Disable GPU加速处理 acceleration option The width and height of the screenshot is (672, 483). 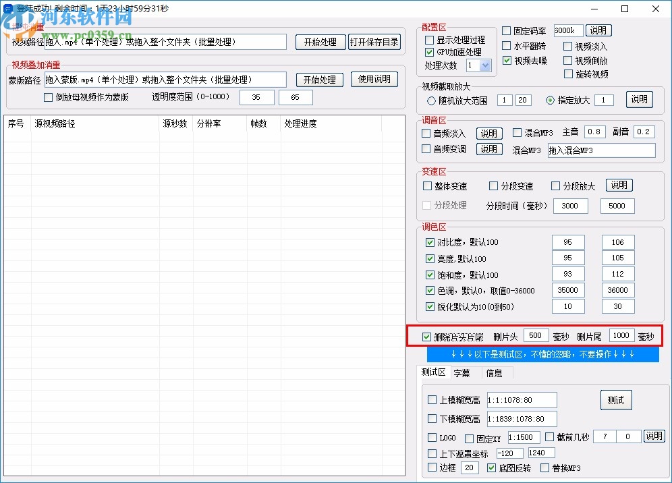click(x=430, y=53)
